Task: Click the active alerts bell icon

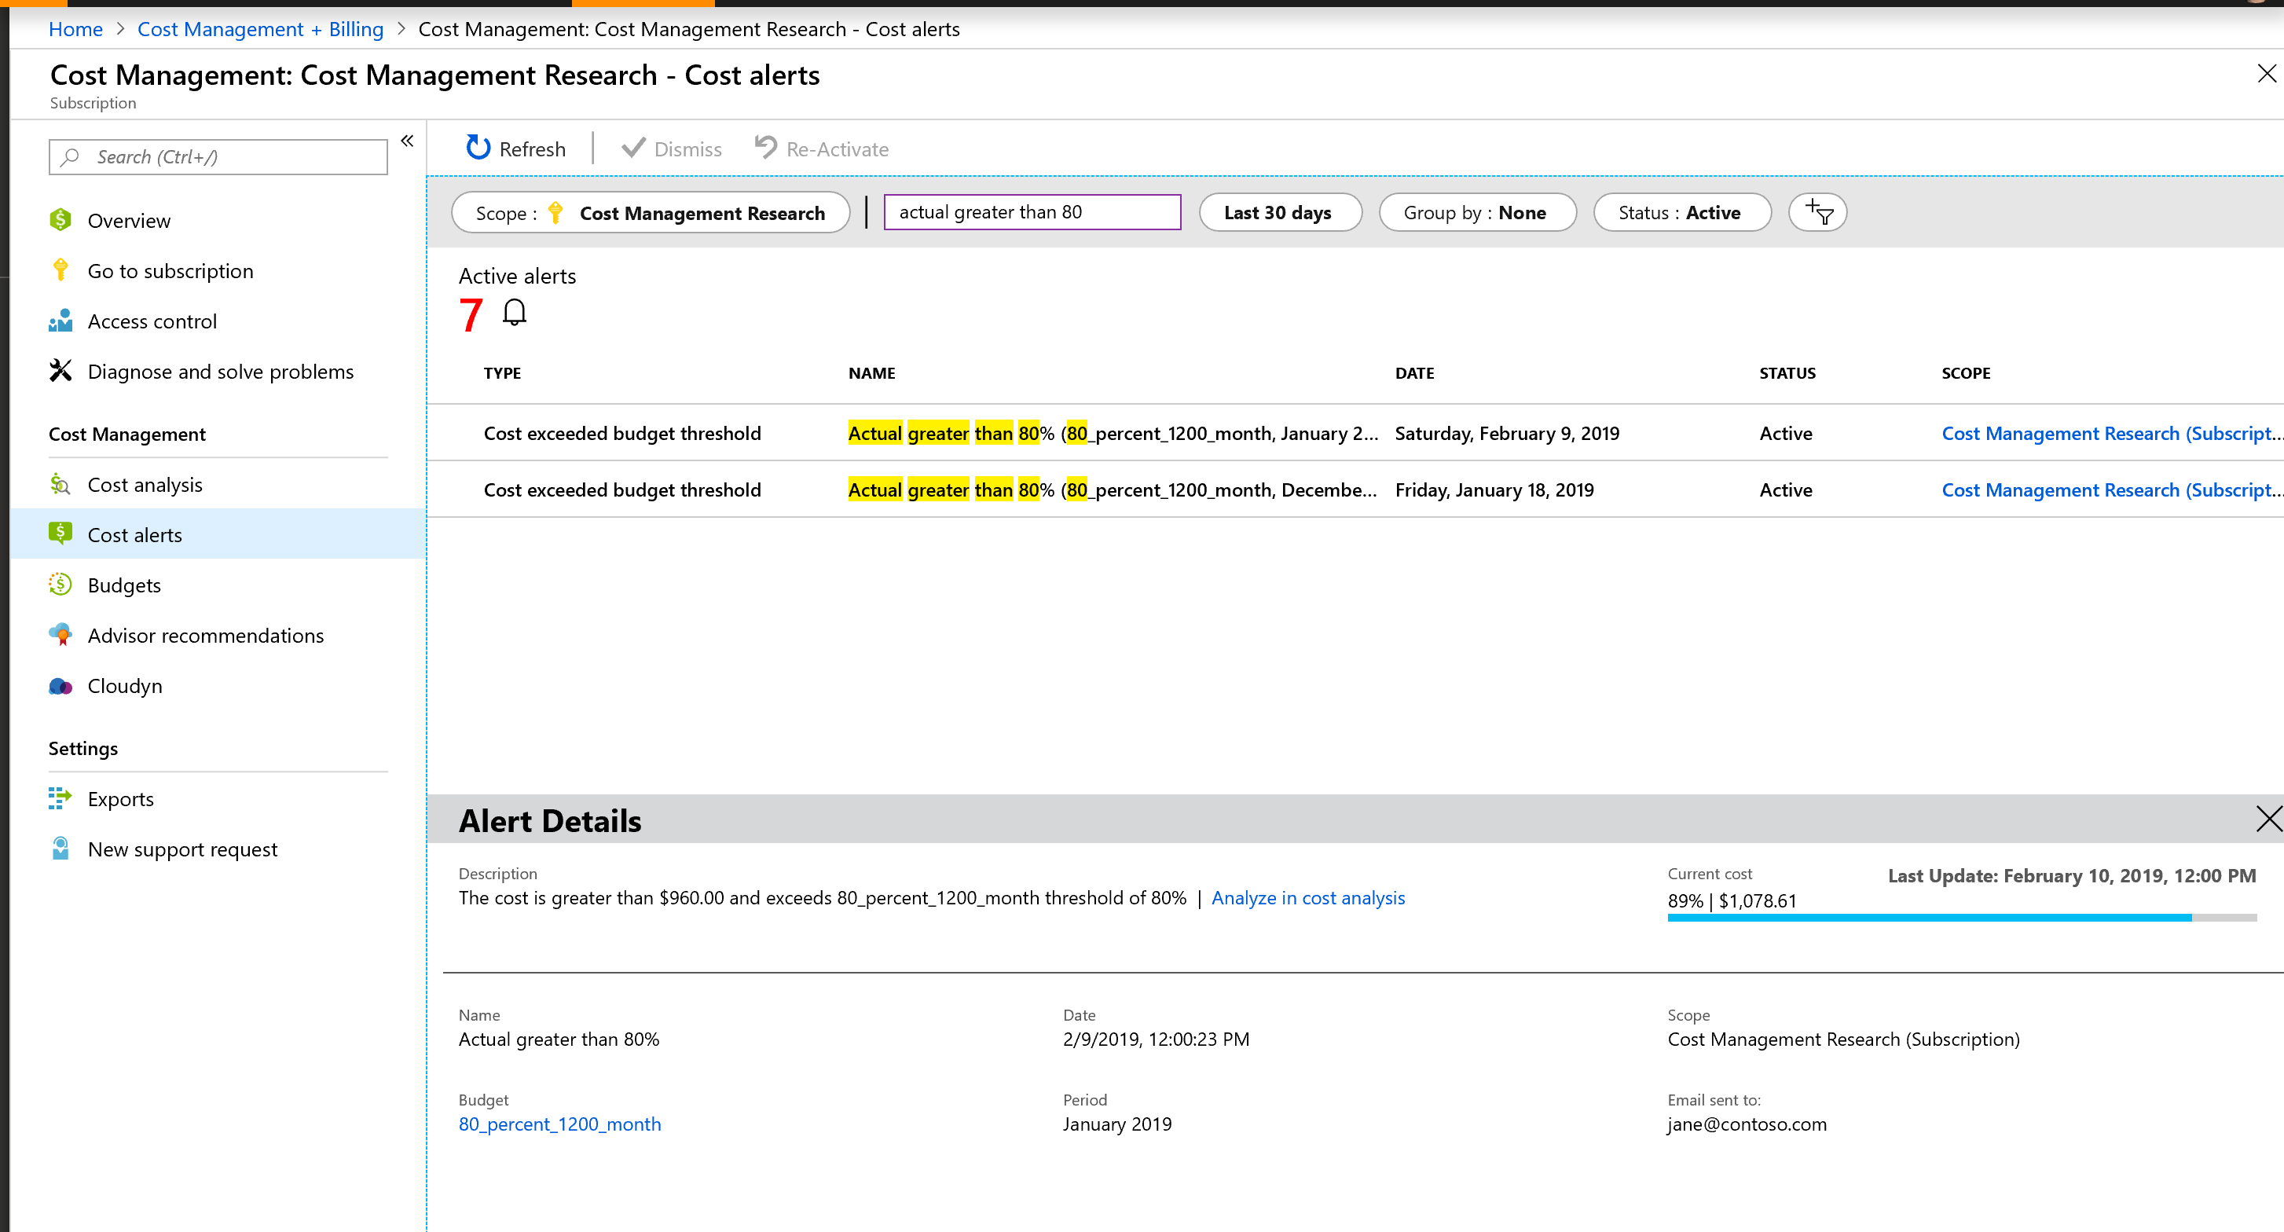Action: coord(515,313)
